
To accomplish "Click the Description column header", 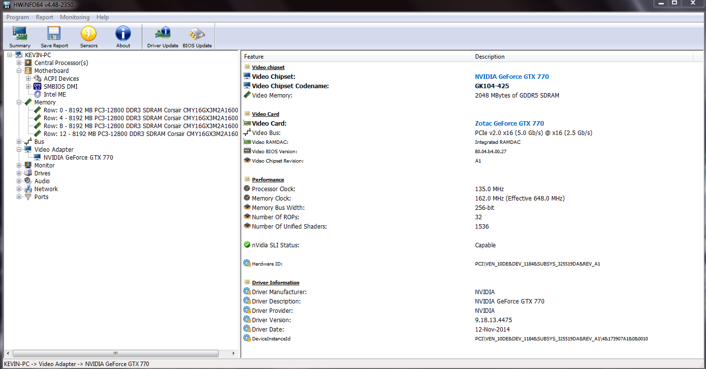I will (582, 57).
